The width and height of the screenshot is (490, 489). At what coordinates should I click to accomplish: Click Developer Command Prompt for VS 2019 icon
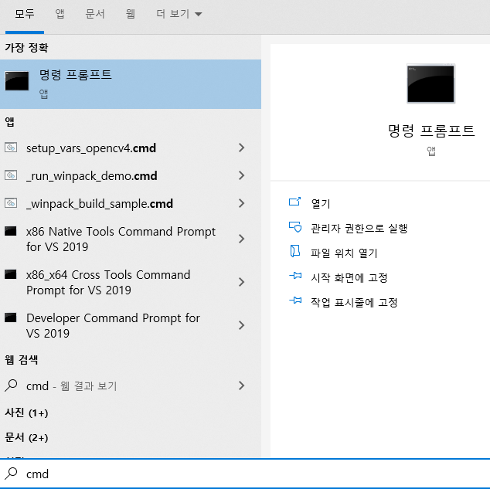10,318
